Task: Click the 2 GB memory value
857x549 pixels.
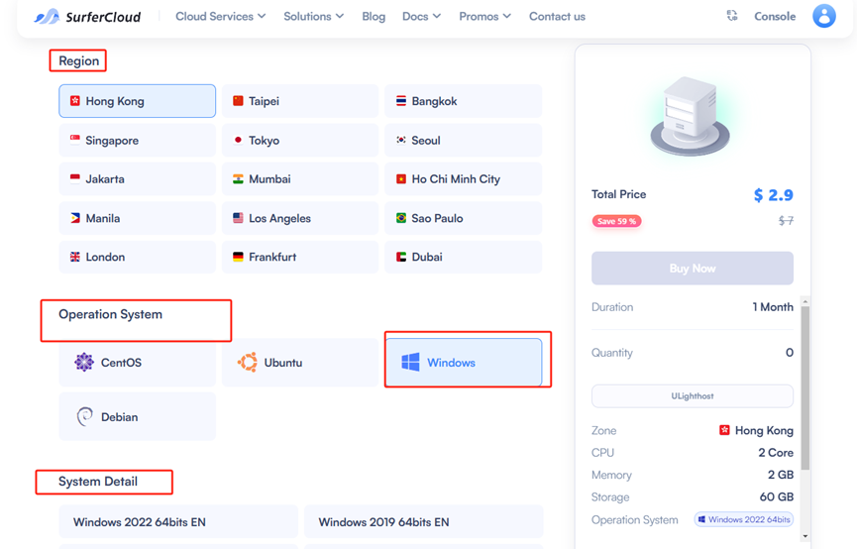Action: 781,475
